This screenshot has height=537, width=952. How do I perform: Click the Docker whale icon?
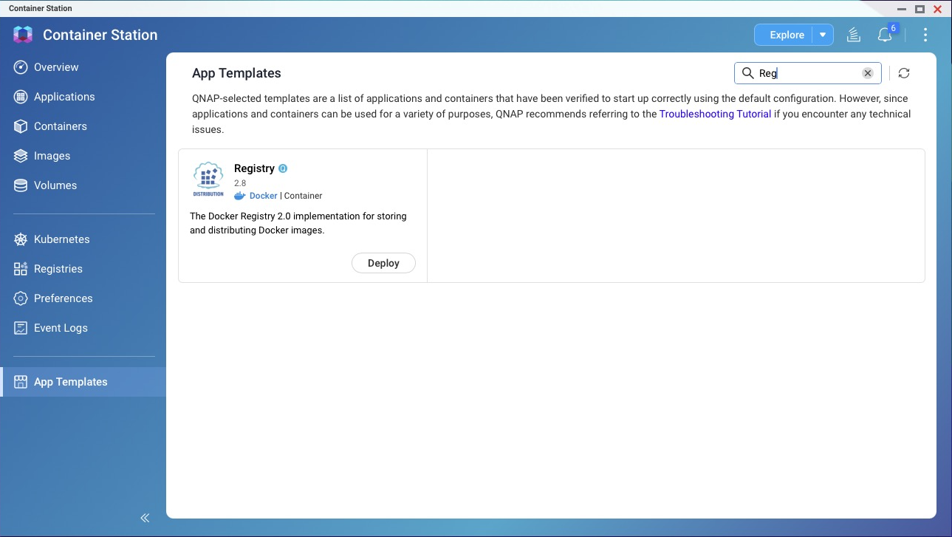coord(239,196)
